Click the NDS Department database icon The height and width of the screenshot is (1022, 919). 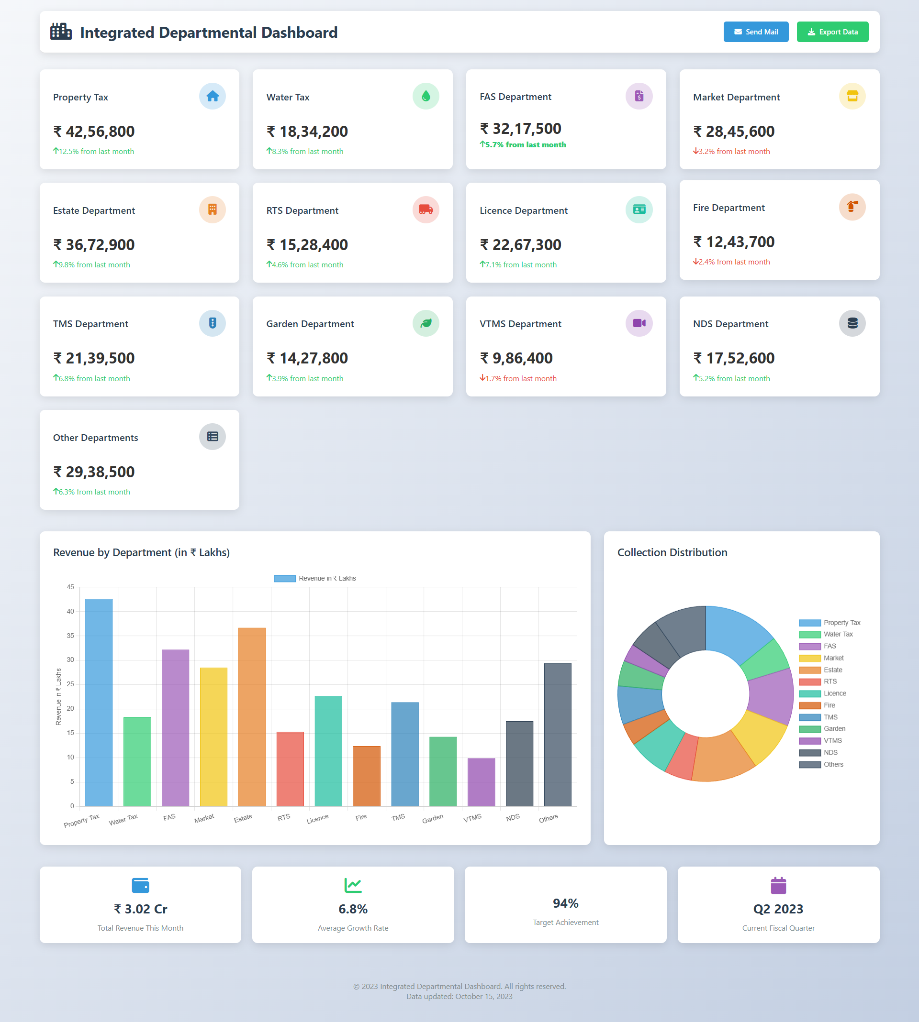[852, 323]
